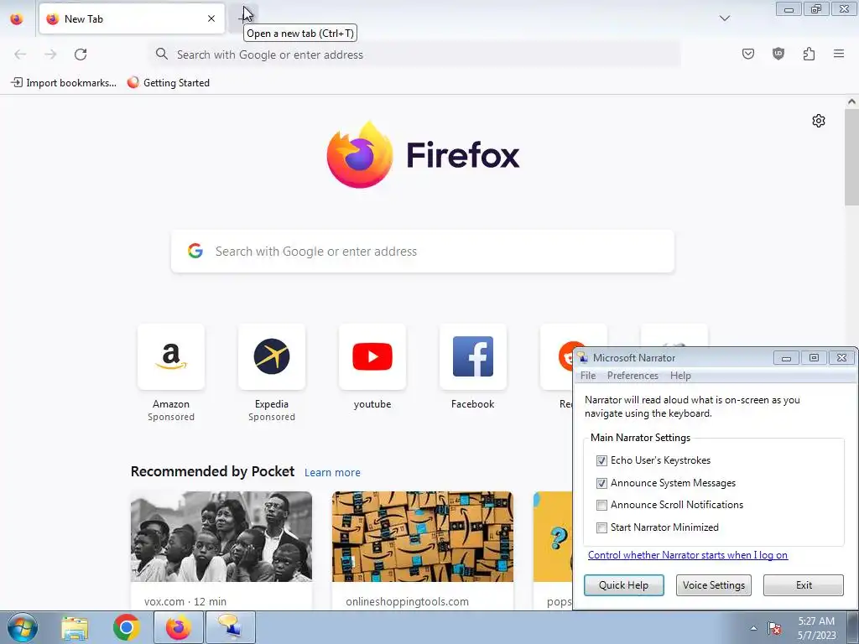This screenshot has width=859, height=644.
Task: Open Narrator Help menu
Action: [680, 376]
